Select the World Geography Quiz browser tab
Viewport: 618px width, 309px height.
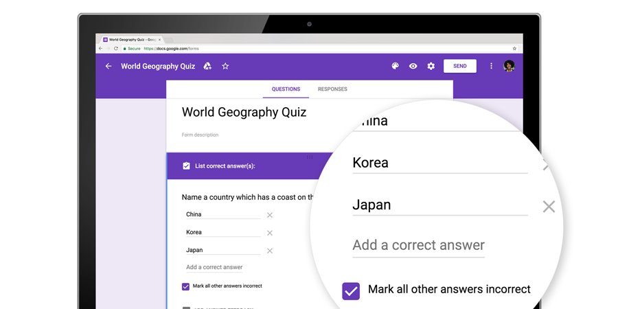[x=132, y=40]
